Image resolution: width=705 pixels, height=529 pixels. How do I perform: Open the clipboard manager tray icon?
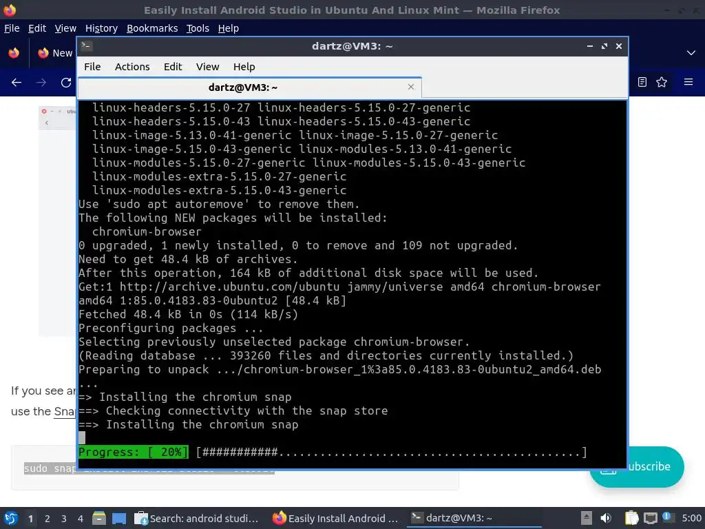coord(632,518)
